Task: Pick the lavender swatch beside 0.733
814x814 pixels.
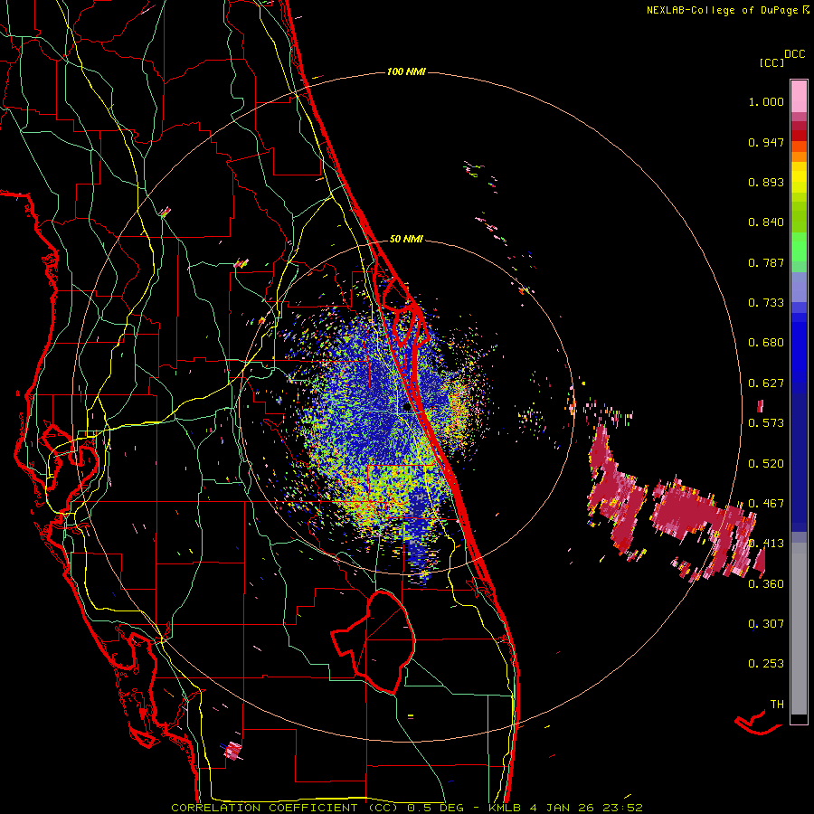Action: tap(799, 290)
